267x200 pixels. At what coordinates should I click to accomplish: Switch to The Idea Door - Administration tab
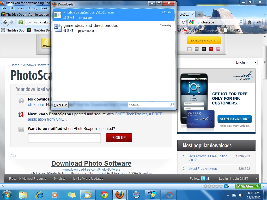[x=25, y=15]
